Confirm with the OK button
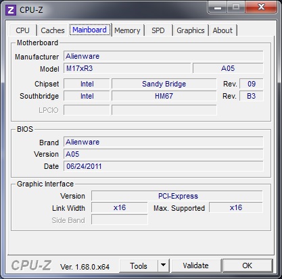Viewport: 282px width, 279px height. (248, 265)
